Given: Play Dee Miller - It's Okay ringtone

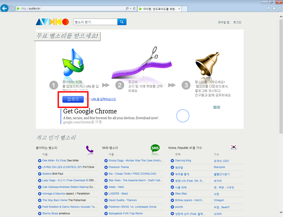Looking at the screenshot, I should point(40,161).
